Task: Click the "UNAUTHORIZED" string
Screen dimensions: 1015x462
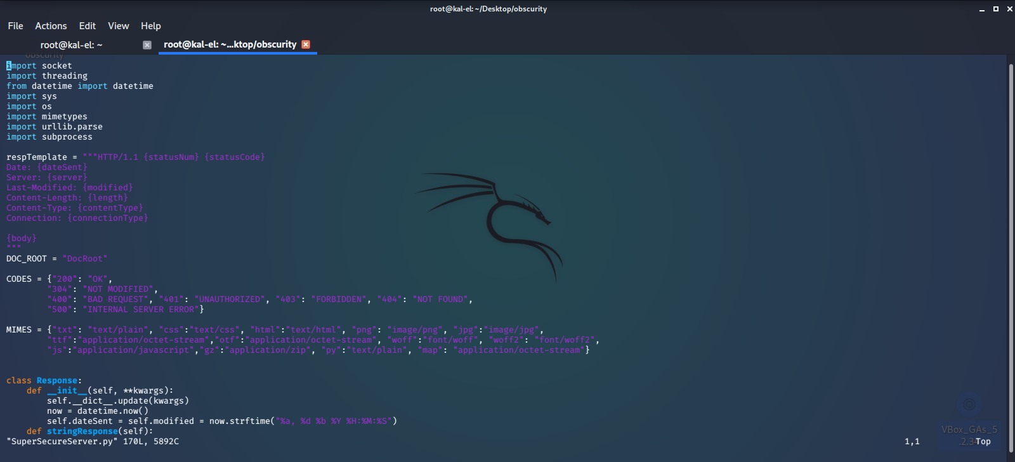Action: click(x=230, y=300)
